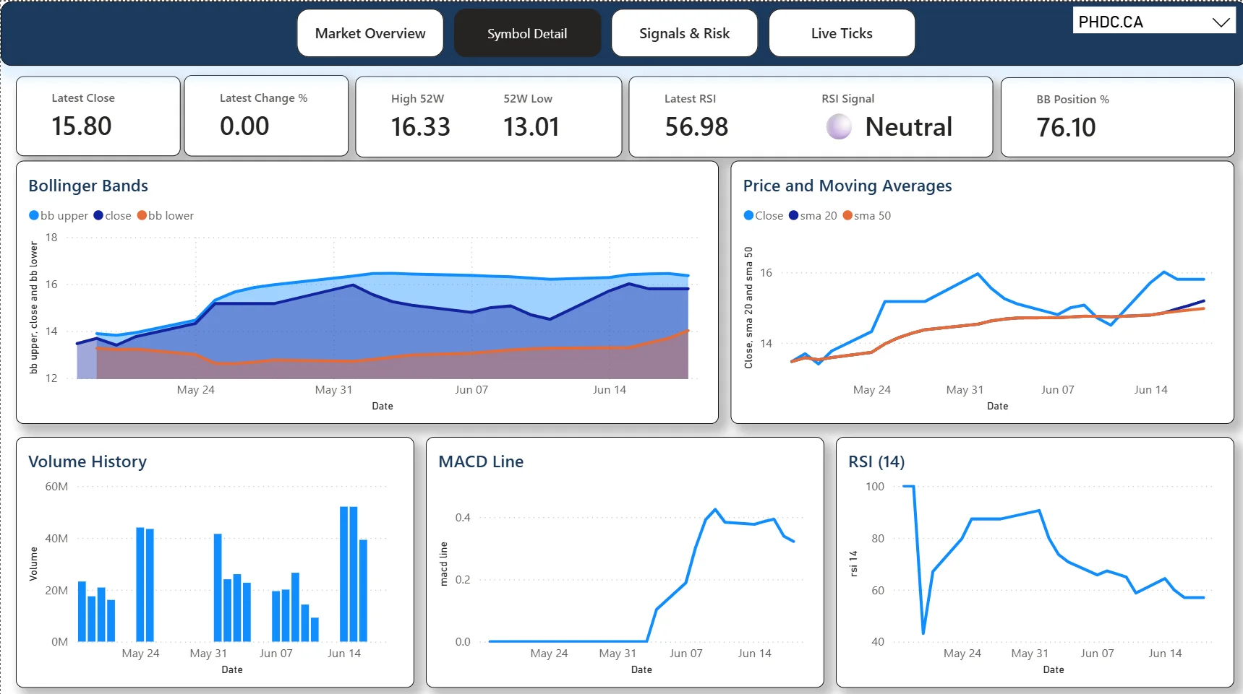Click the High 52W value 16.33
1243x694 pixels.
420,127
